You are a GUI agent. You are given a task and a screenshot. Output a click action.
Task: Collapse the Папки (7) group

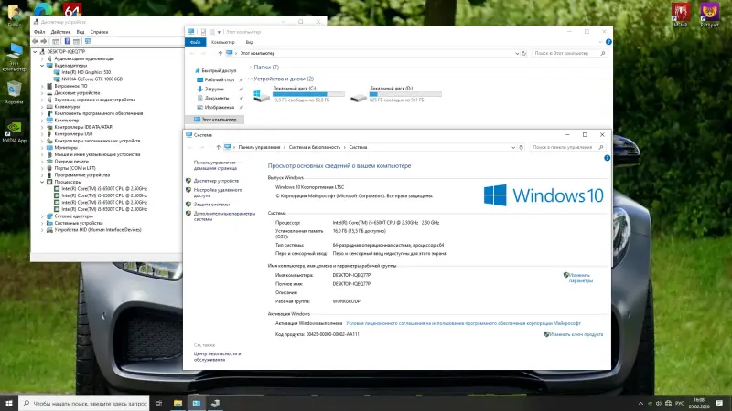click(252, 67)
